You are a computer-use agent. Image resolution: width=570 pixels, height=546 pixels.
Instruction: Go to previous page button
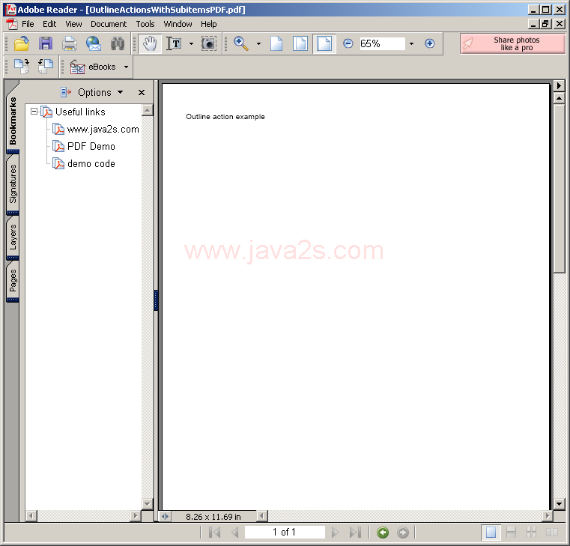click(235, 533)
